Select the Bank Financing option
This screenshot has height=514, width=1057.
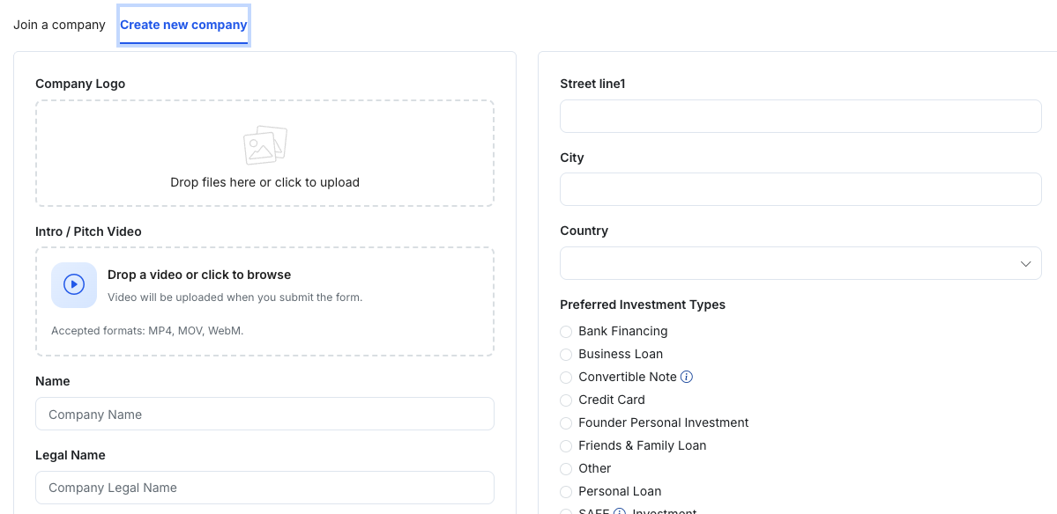[x=566, y=332]
